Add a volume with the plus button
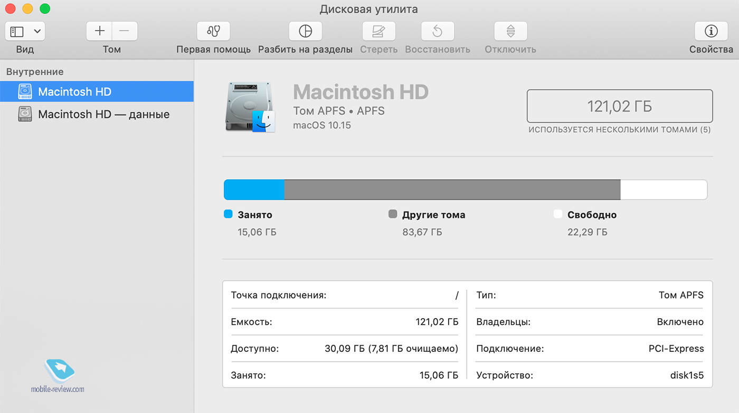This screenshot has height=413, width=739. tap(99, 31)
